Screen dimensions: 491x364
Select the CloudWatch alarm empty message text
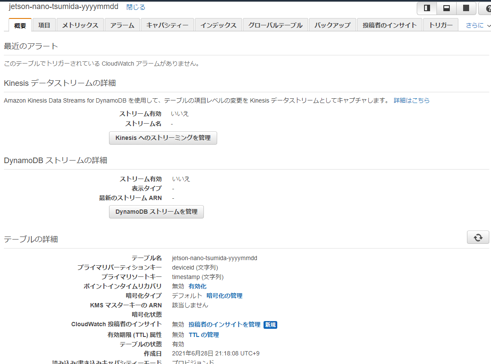pyautogui.click(x=102, y=64)
